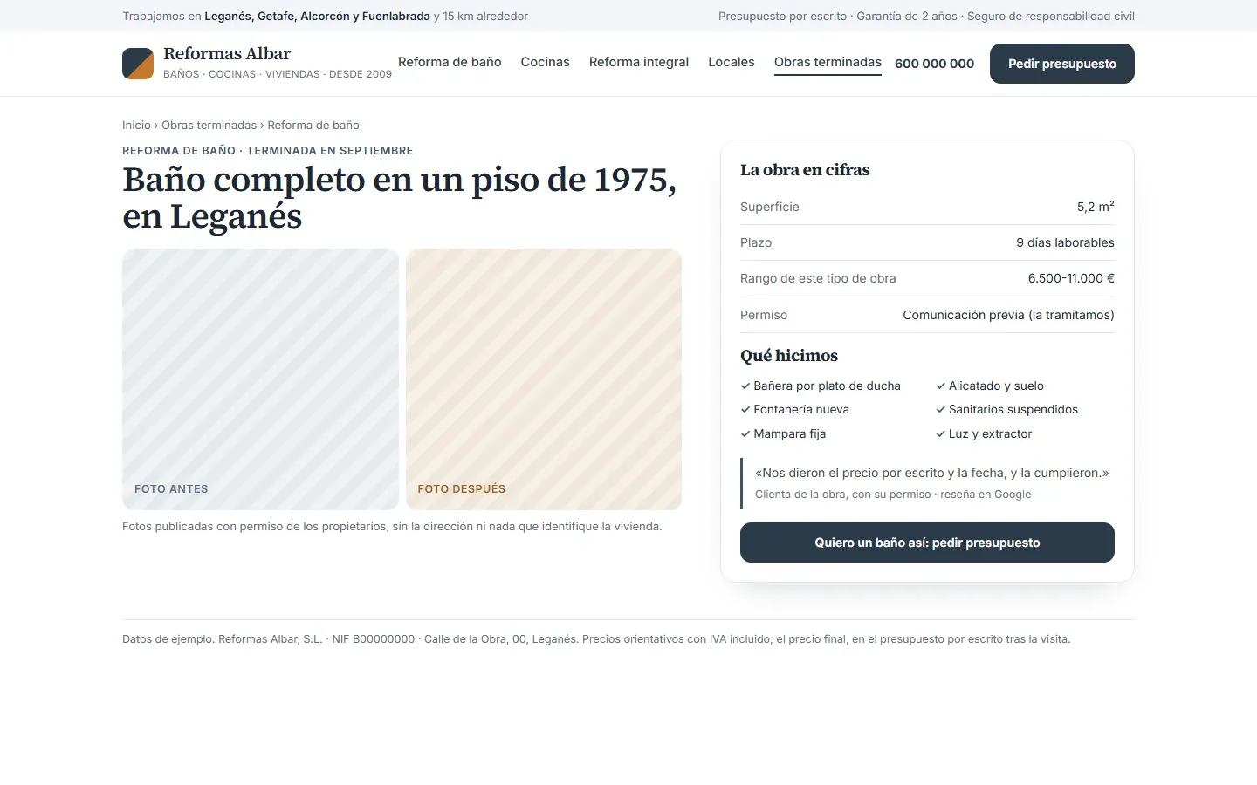Click the checkmark beside Bañera por plato de ducha

click(745, 386)
